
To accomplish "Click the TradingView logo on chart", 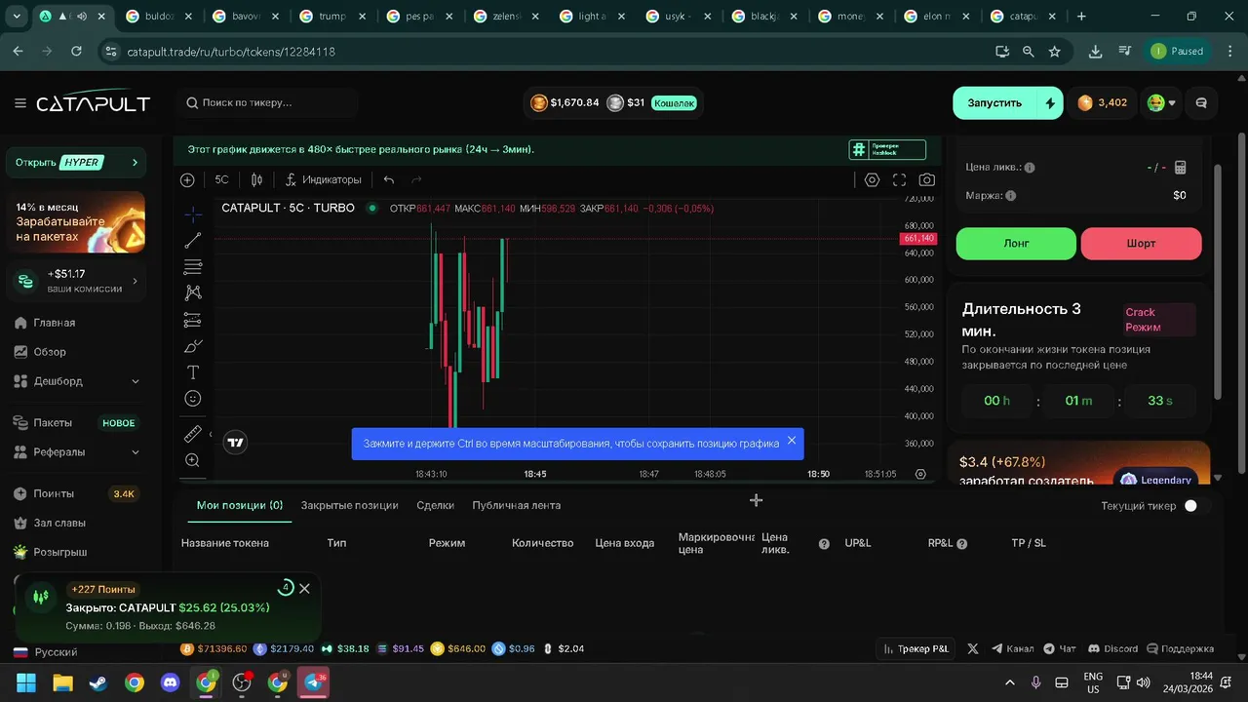I will click(x=235, y=443).
